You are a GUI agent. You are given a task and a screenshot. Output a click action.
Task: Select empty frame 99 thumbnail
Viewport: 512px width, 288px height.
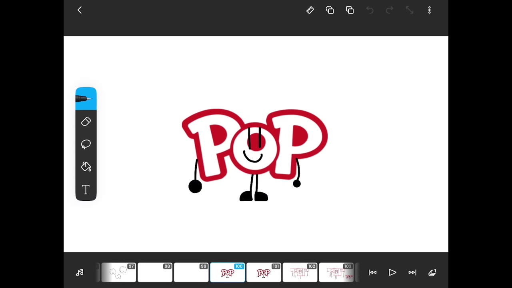click(x=191, y=272)
